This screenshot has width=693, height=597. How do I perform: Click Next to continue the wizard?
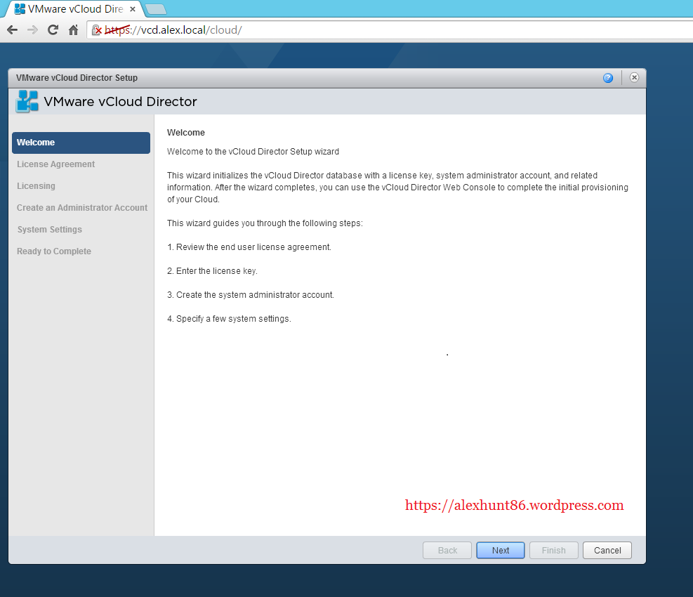(501, 550)
